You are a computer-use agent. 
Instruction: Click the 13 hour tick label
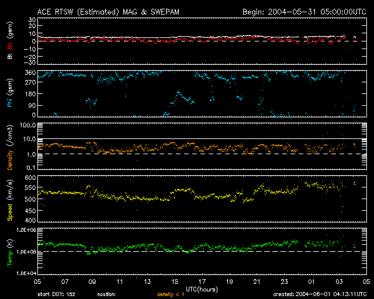tap(147, 281)
